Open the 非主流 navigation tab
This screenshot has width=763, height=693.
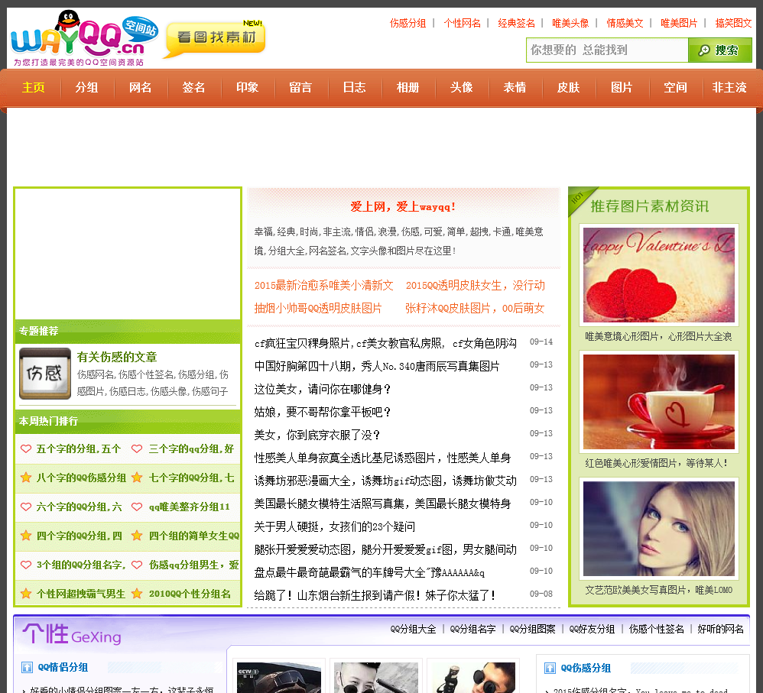729,88
